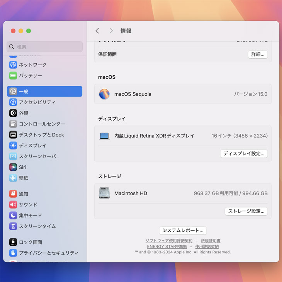Select General (一般) in the sidebar
This screenshot has height=282, width=282.
(44, 92)
